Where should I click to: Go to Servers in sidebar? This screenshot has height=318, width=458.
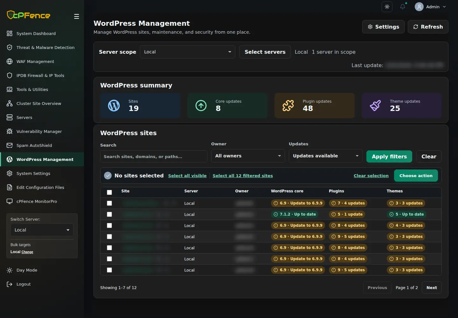[x=42, y=117]
